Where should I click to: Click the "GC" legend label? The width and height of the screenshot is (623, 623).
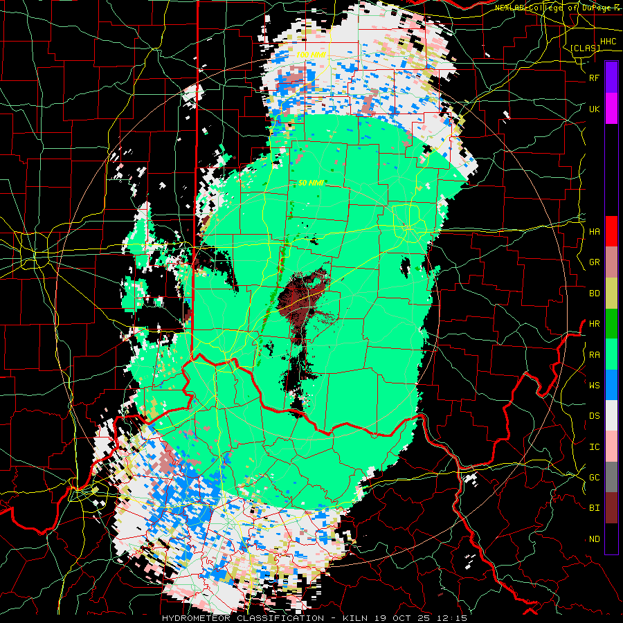pos(594,478)
